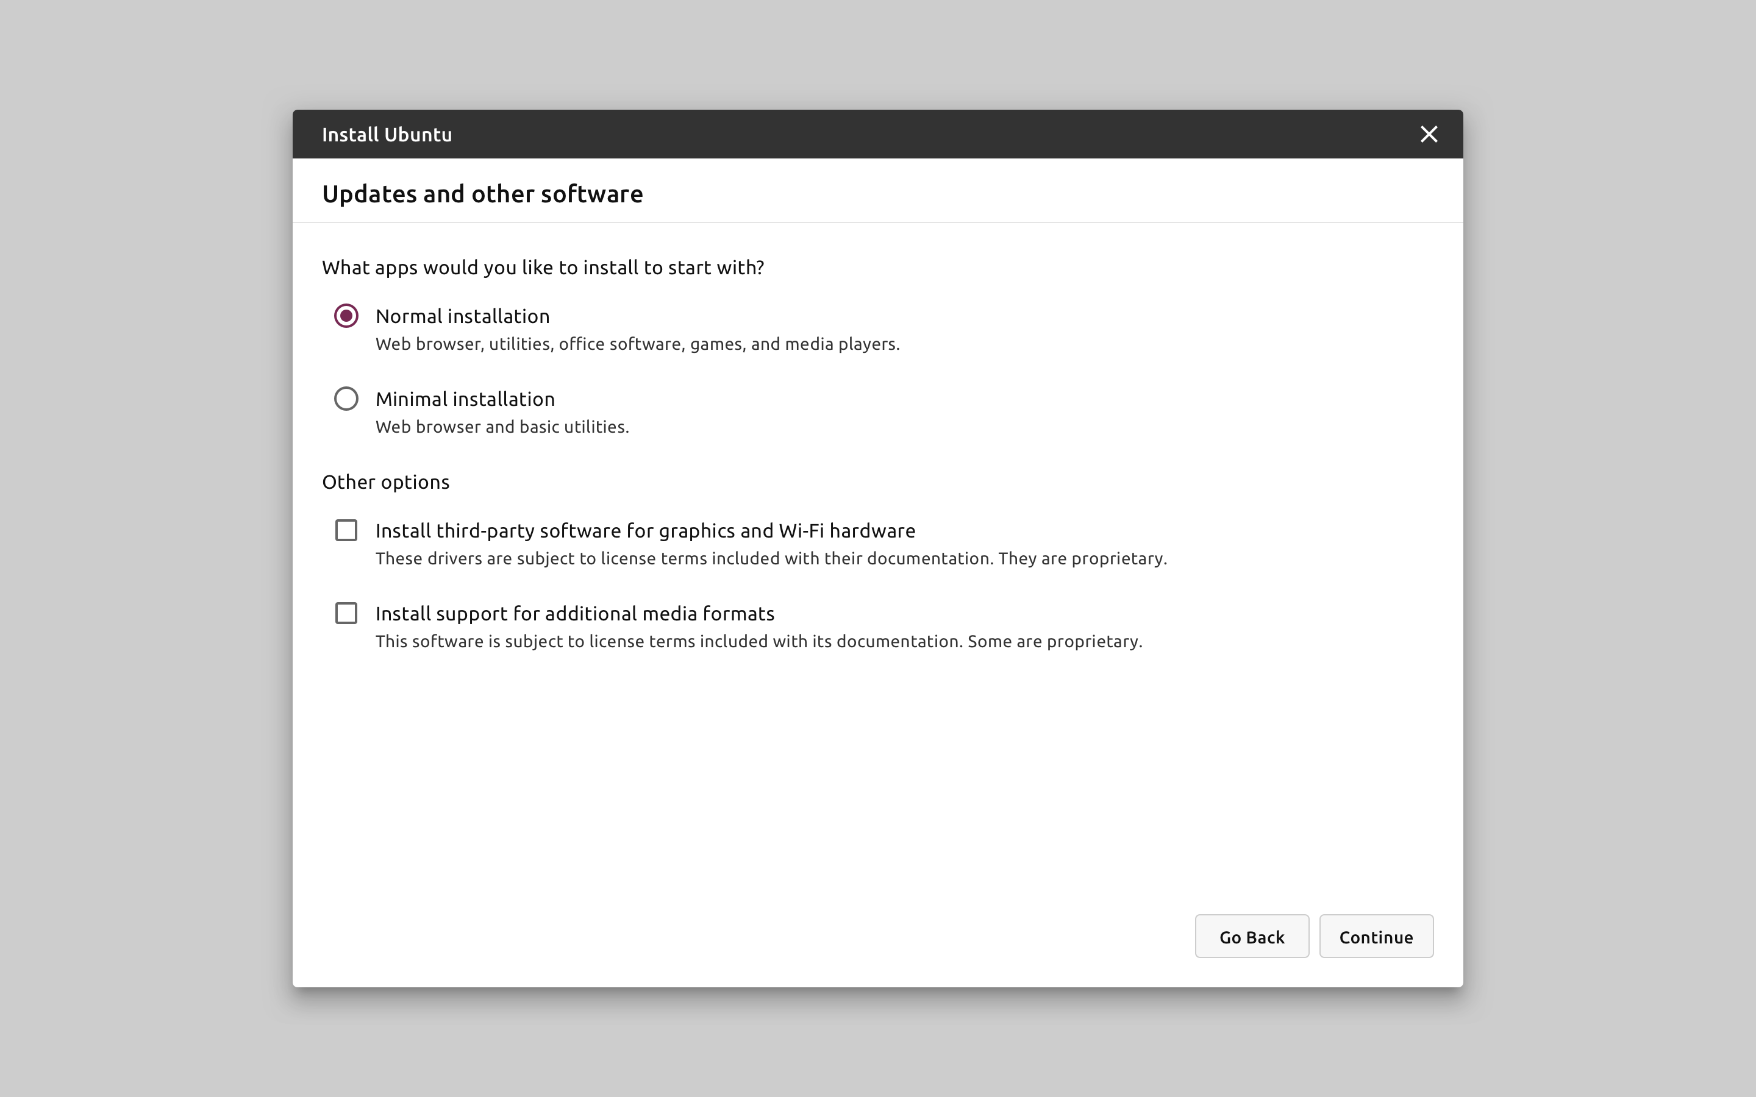The height and width of the screenshot is (1097, 1756).
Task: Select the Normal installation radio button
Action: (346, 316)
